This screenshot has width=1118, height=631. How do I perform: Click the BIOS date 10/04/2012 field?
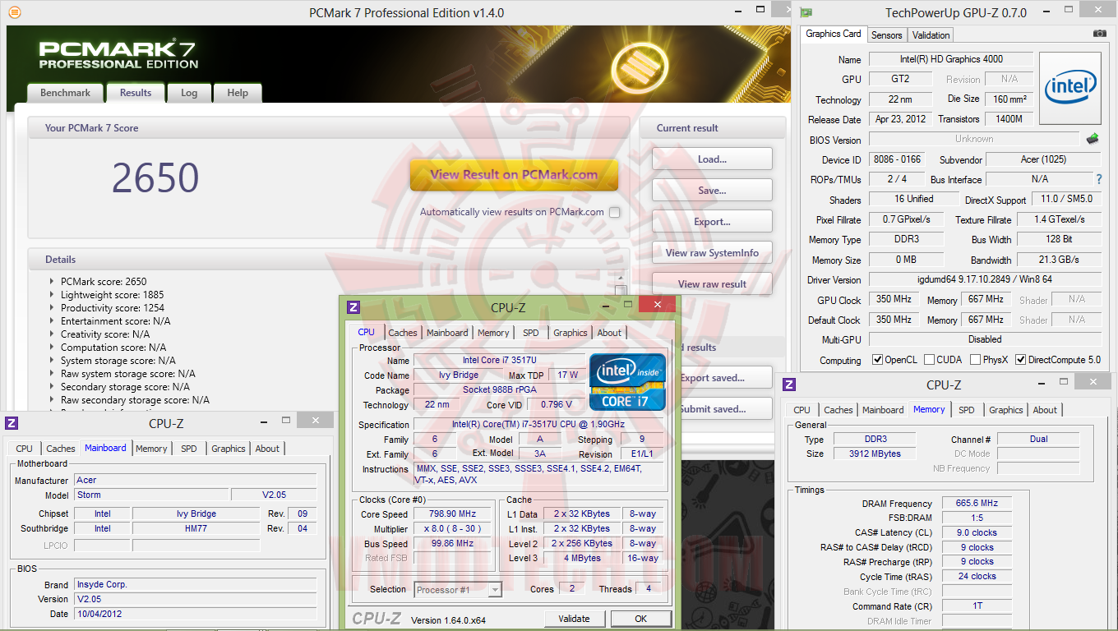[195, 614]
